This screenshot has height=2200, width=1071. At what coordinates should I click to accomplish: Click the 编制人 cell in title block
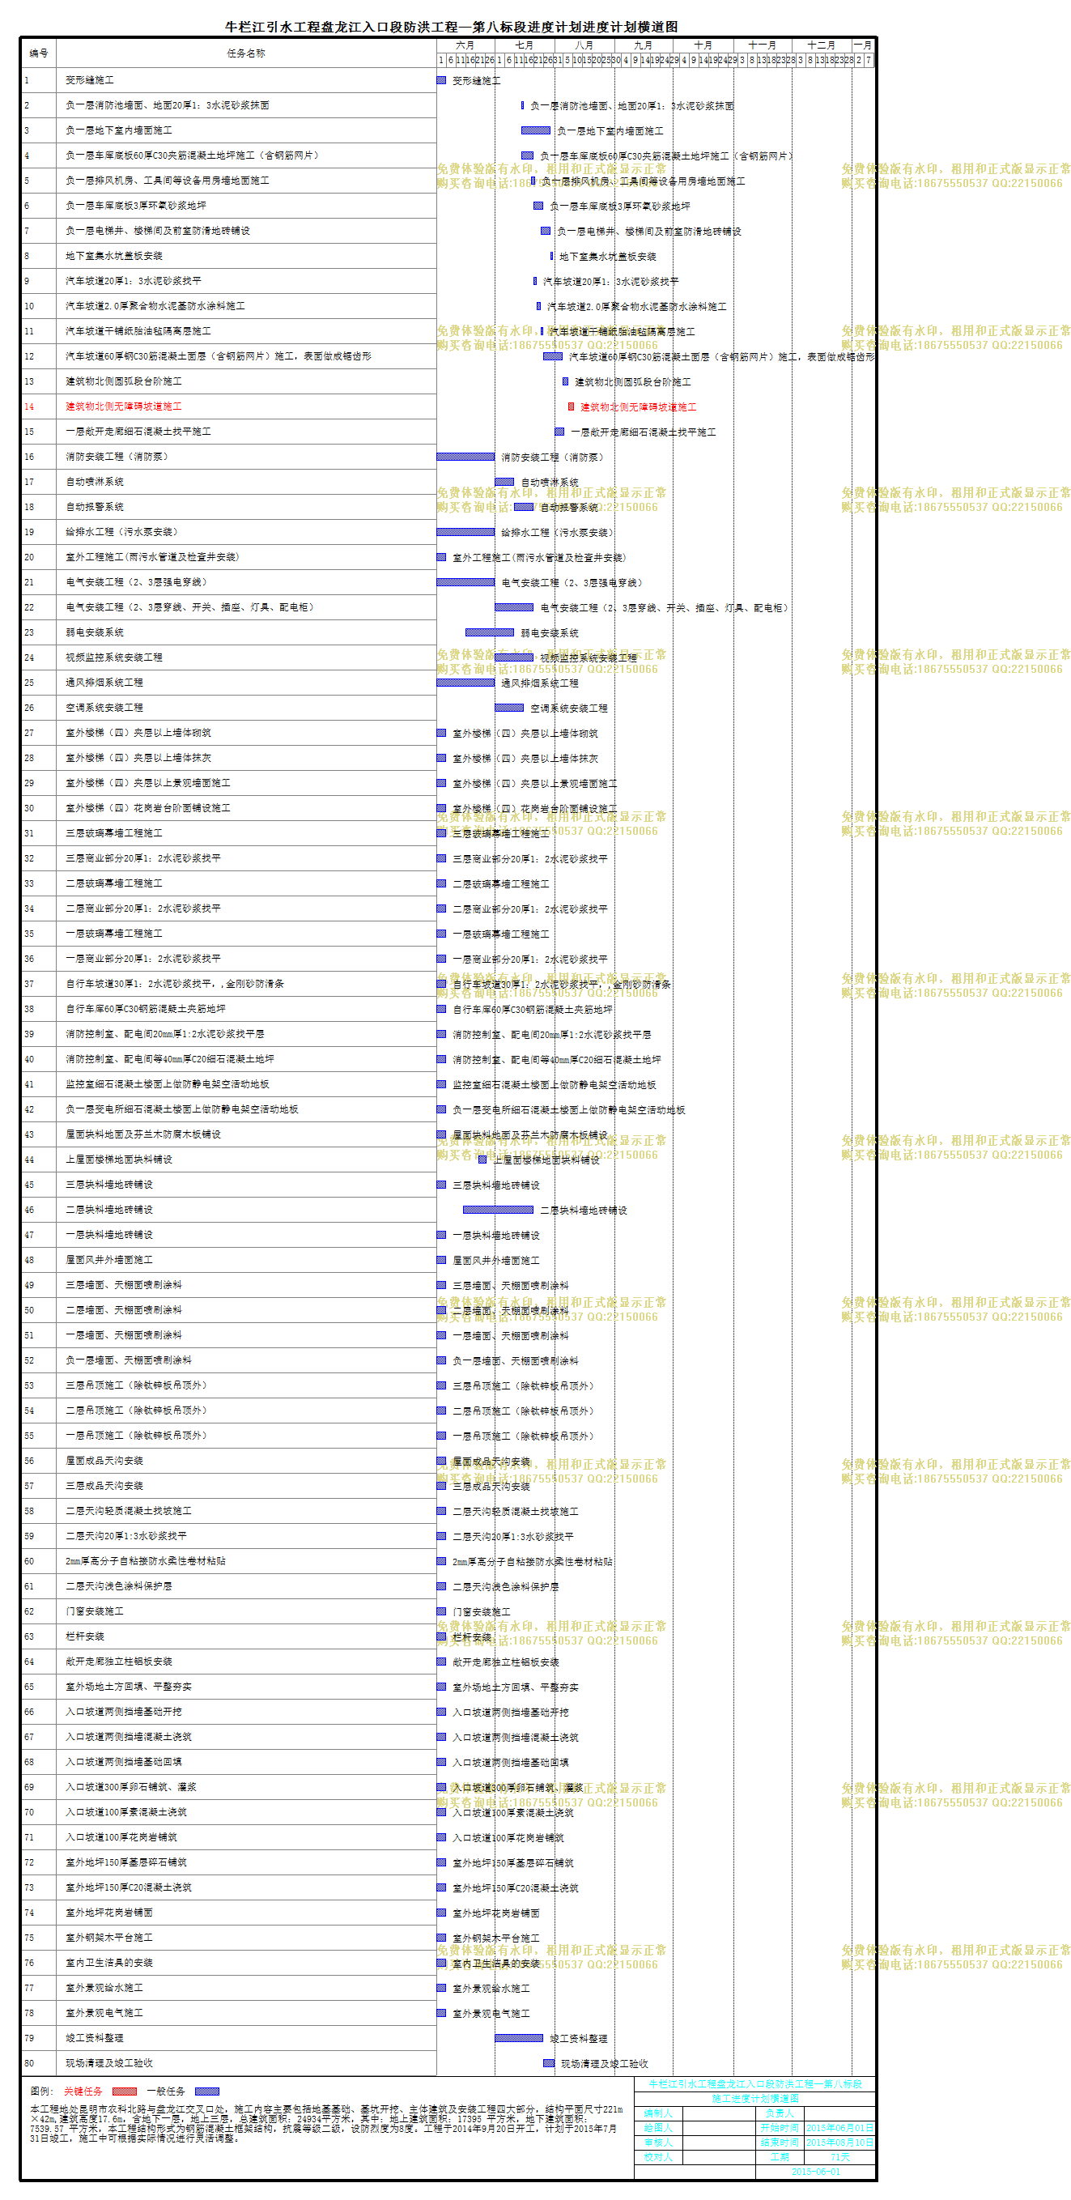click(657, 2113)
